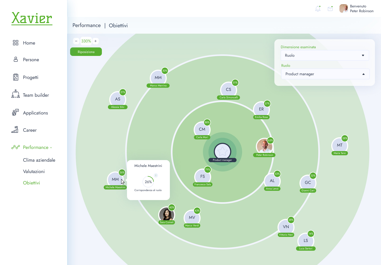Select the Obiettivi submenu item
The image size is (381, 265).
coord(31,183)
